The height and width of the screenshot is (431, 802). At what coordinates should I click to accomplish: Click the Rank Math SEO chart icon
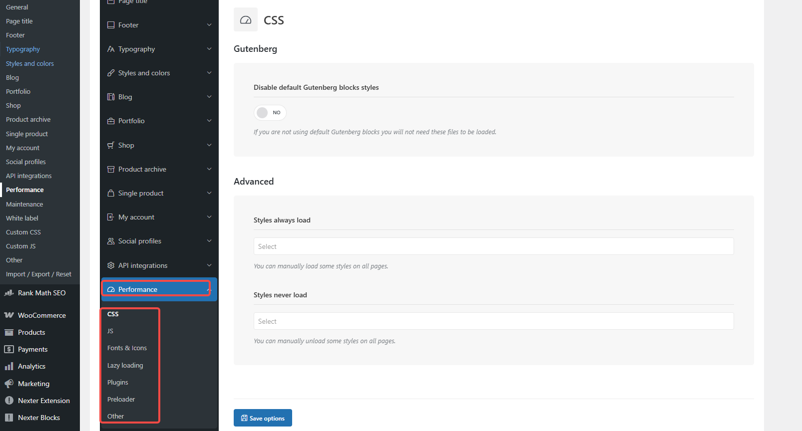pos(9,293)
